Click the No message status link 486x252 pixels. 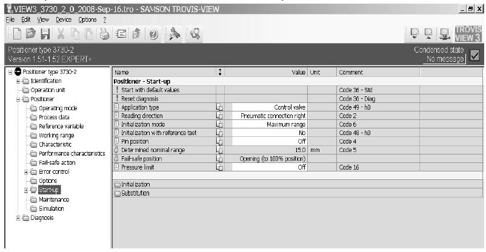click(x=445, y=59)
